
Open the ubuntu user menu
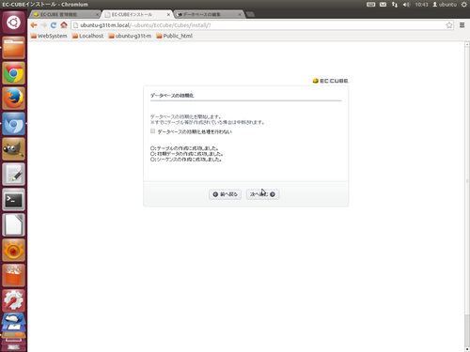(x=445, y=5)
